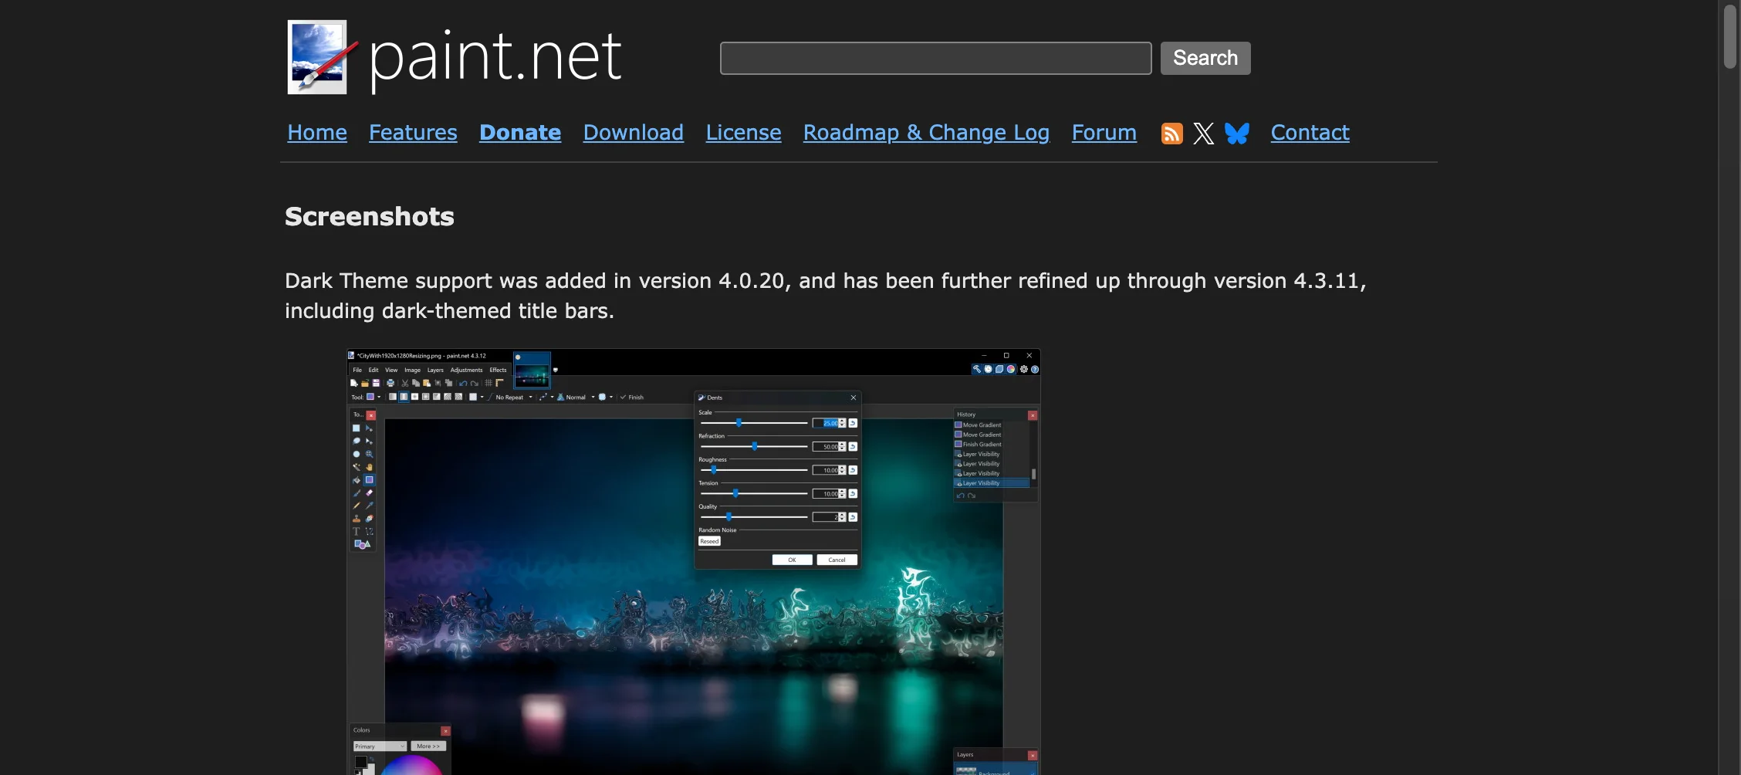Open the X (Twitter) icon link

click(1203, 134)
